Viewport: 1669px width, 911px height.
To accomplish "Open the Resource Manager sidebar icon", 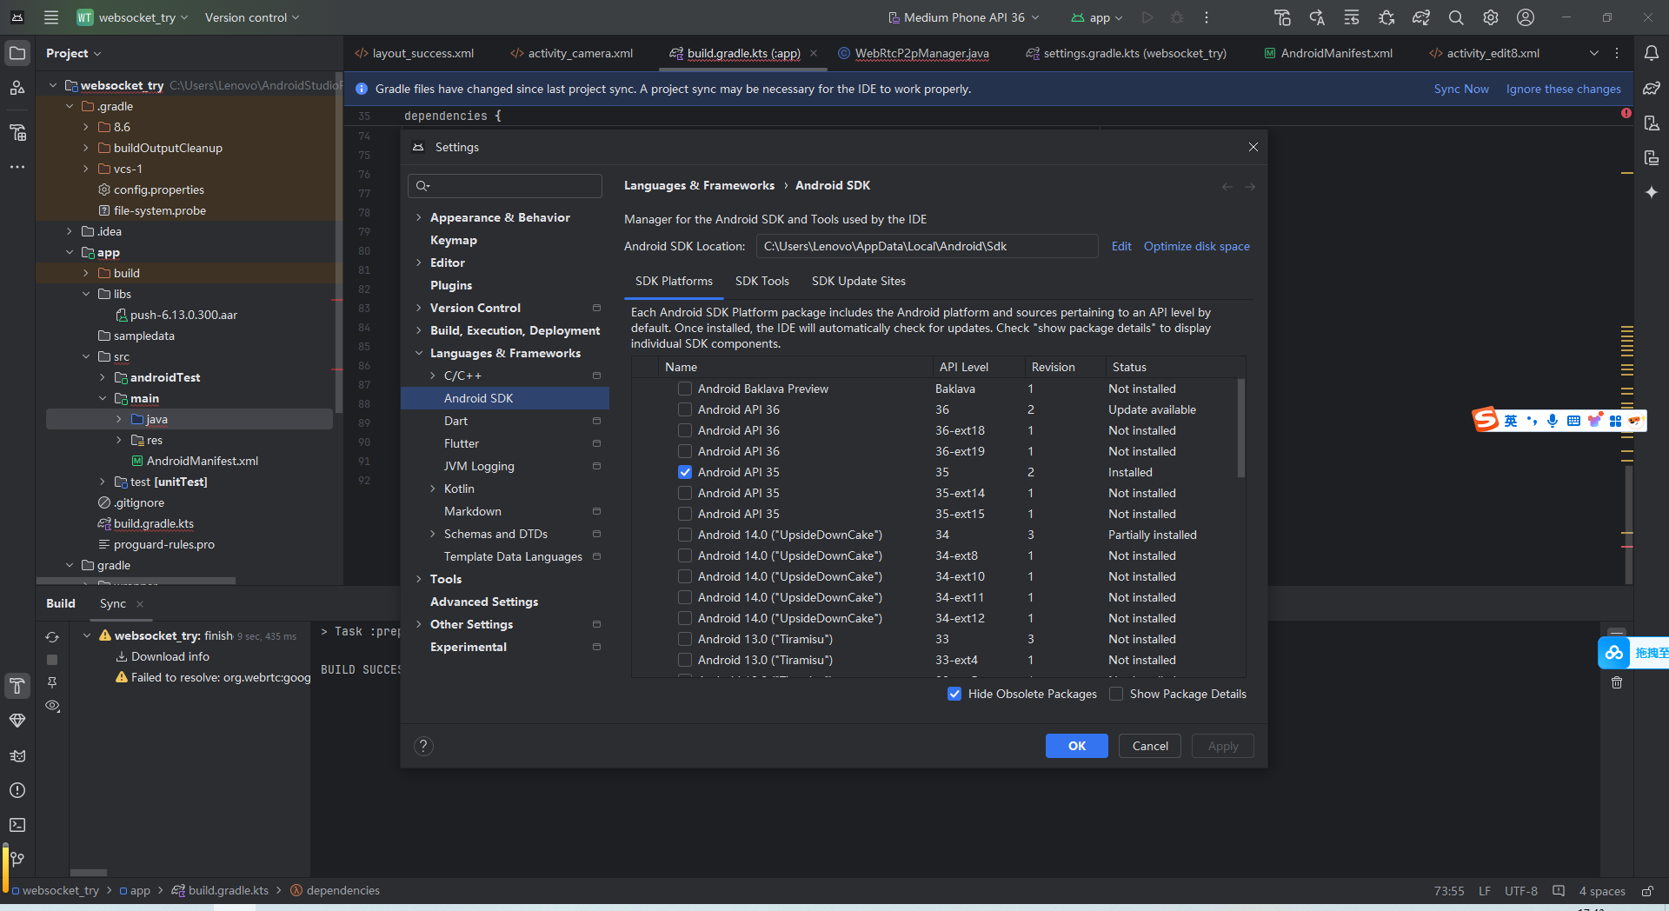I will 17,88.
